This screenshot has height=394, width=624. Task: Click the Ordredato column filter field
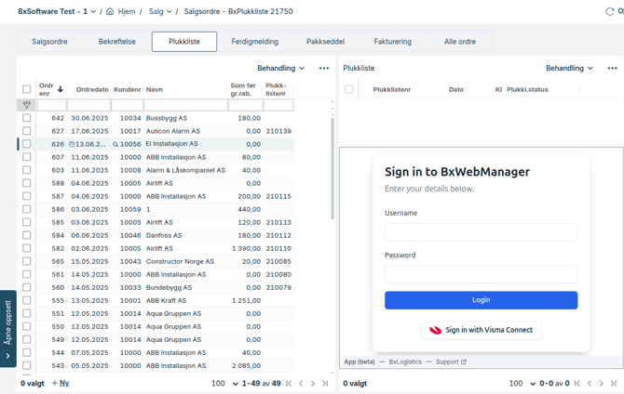point(89,105)
